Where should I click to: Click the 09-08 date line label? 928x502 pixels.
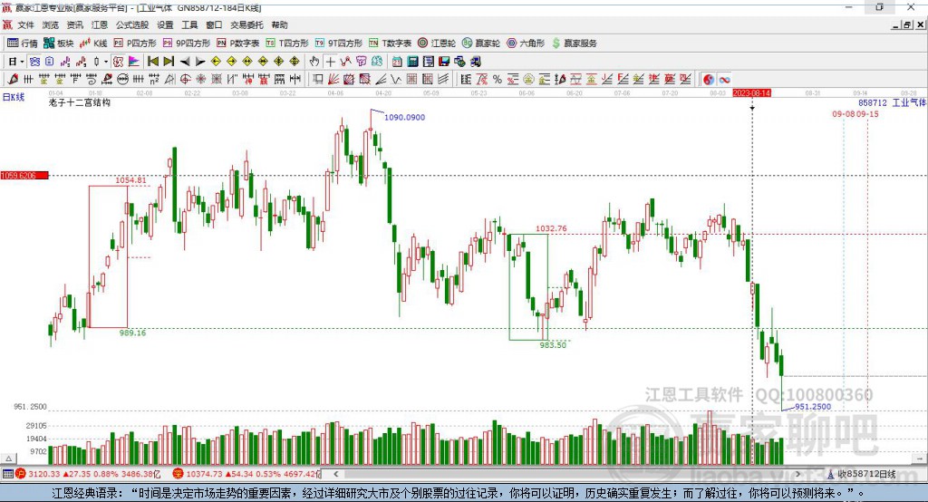(x=844, y=113)
